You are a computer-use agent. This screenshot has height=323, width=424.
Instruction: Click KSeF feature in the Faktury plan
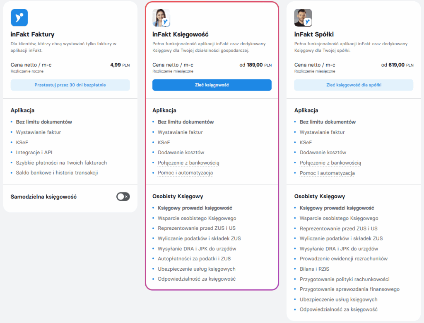[x=22, y=143]
